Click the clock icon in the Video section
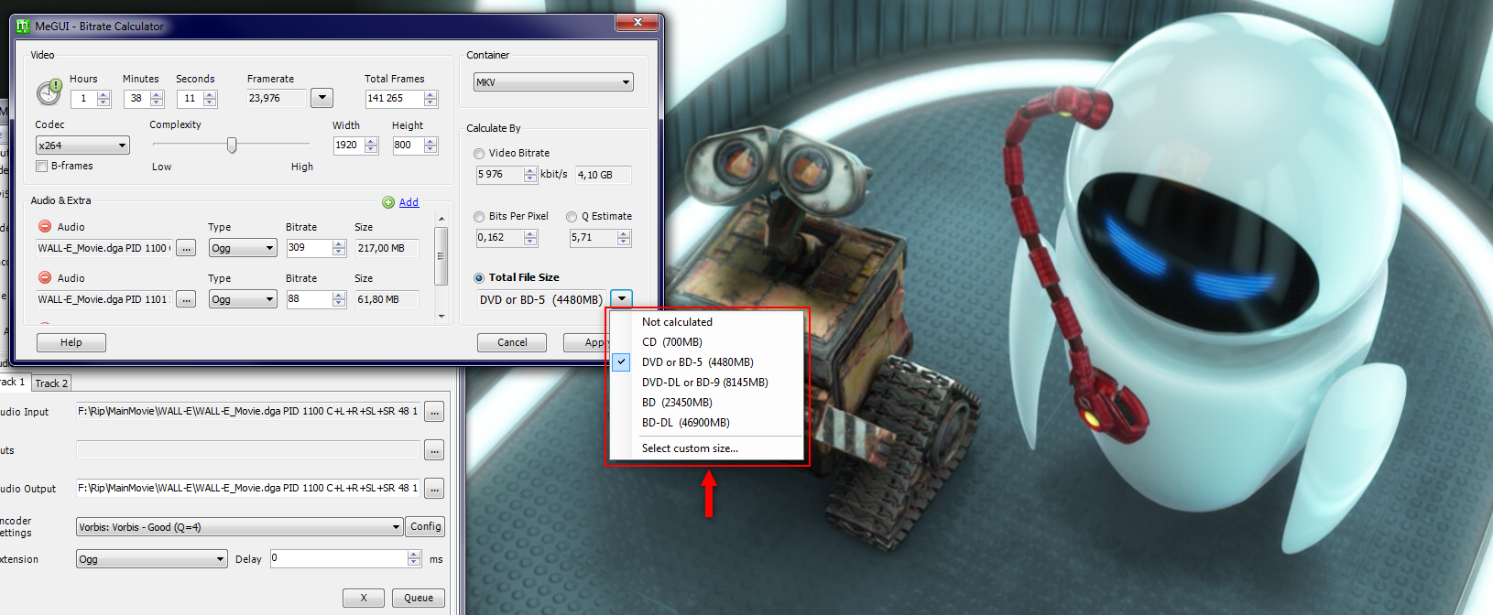 pos(49,92)
